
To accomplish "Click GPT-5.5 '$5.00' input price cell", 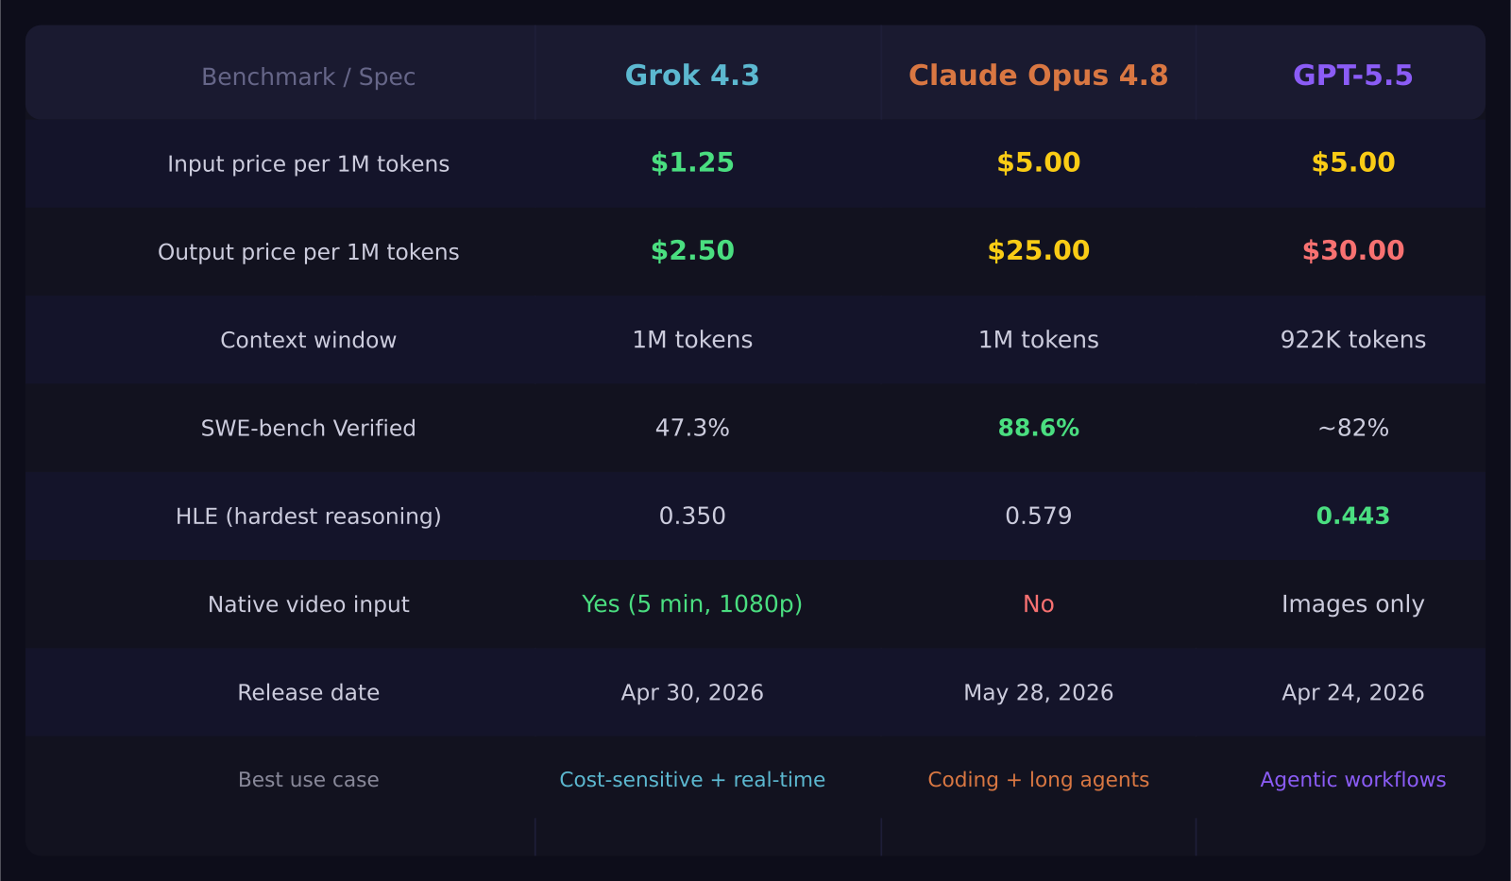I will click(1352, 162).
